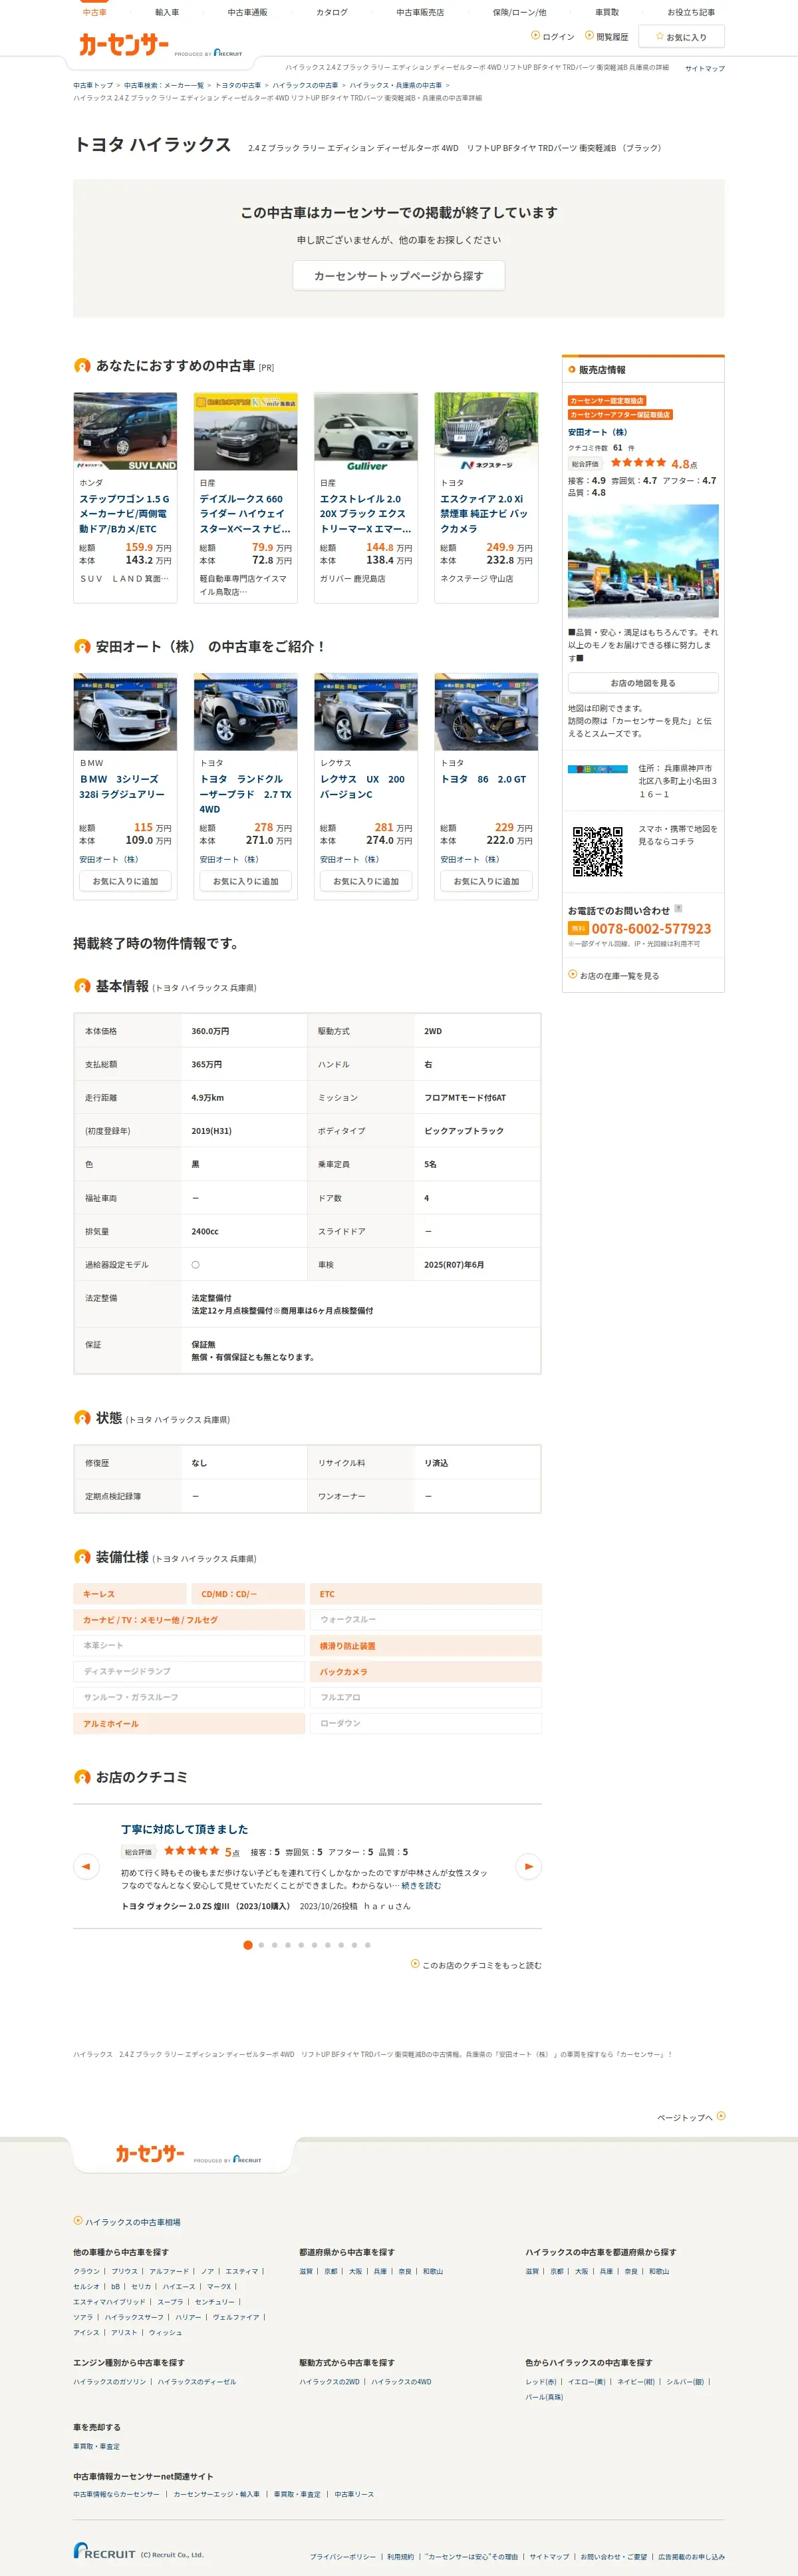The width and height of the screenshot is (798, 2576).
Task: Open レッド(赤) color search link
Action: pyautogui.click(x=541, y=2382)
